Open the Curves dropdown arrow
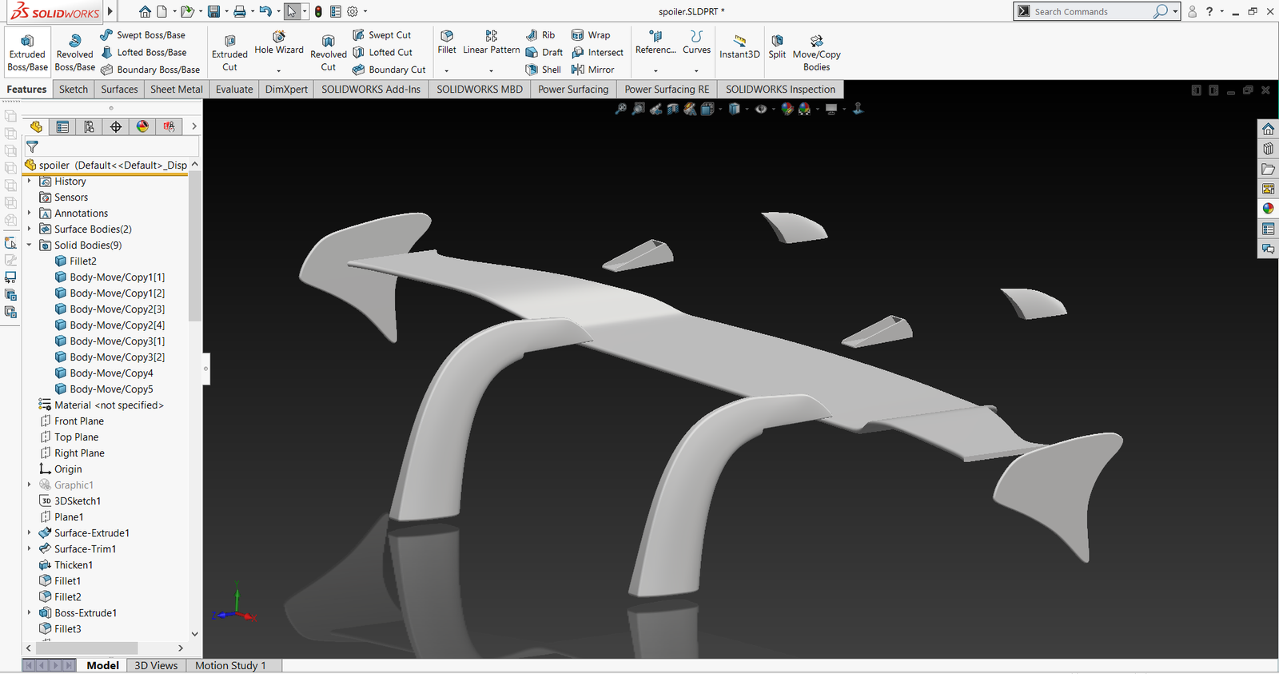Screen dimensions: 1279x674 tap(696, 70)
